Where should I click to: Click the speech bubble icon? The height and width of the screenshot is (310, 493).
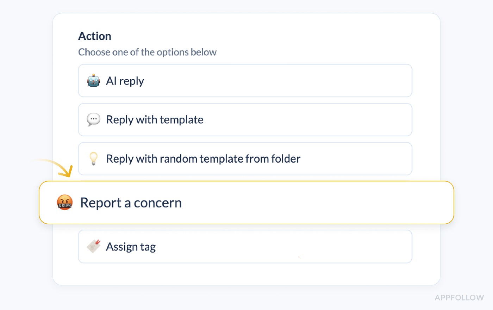[93, 119]
